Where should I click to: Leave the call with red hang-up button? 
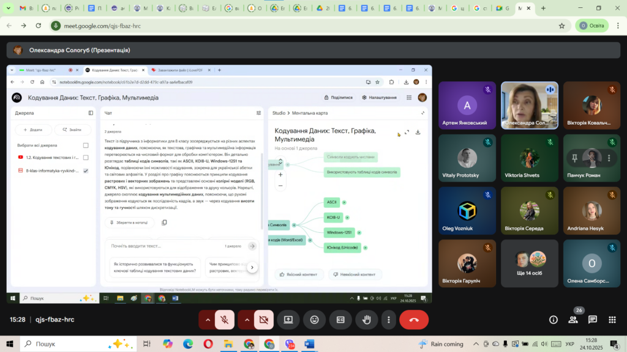414,320
